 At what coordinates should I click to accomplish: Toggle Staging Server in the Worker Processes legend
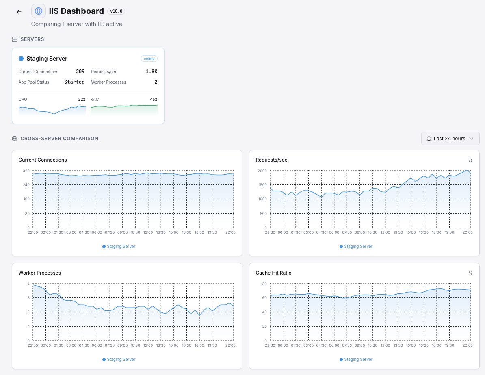point(119,359)
